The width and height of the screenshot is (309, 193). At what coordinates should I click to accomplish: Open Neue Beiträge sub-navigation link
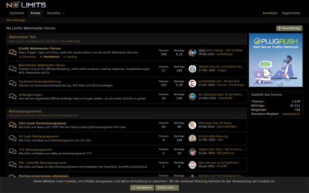tap(15, 20)
